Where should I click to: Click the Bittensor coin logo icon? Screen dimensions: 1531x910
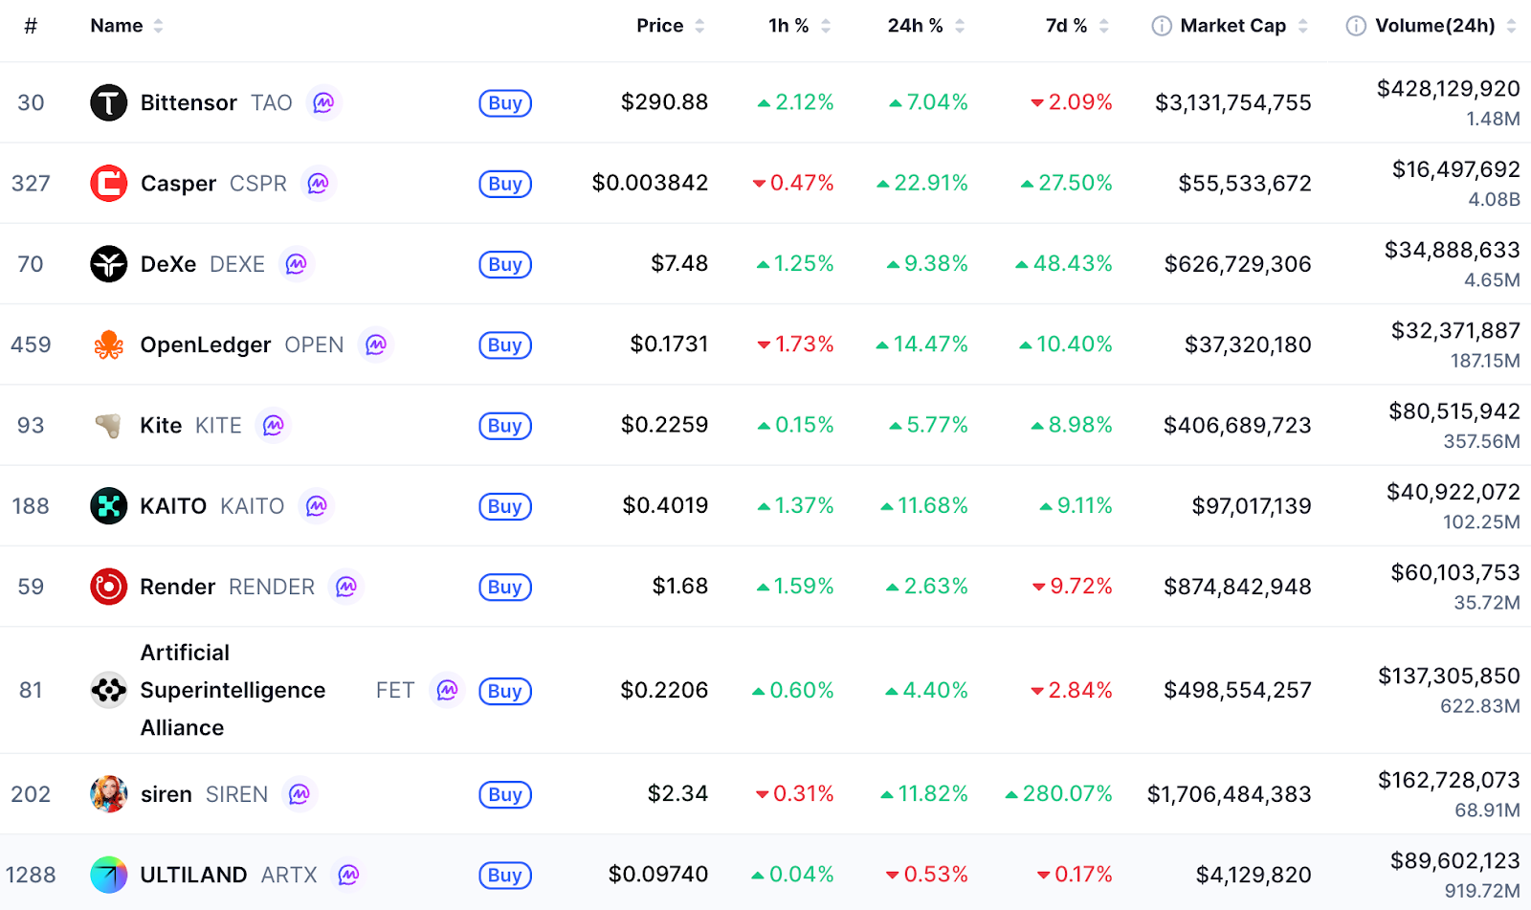click(x=108, y=102)
